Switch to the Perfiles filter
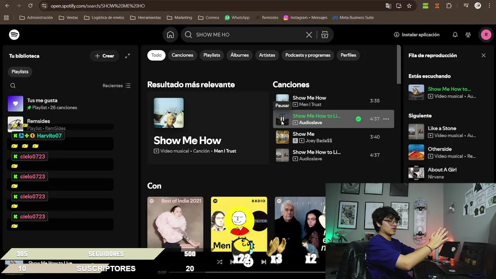Image resolution: width=496 pixels, height=279 pixels. point(348,55)
